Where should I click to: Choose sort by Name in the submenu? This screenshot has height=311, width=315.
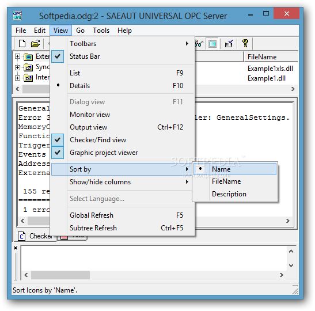[235, 169]
